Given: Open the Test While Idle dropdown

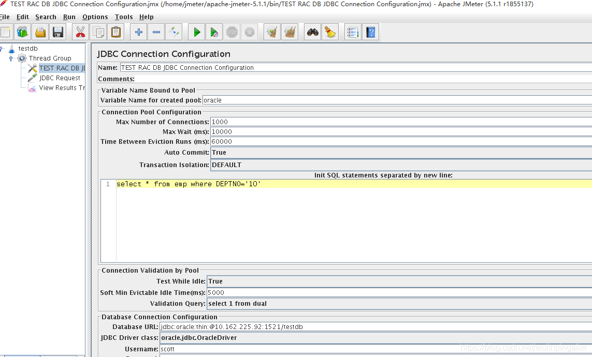Looking at the screenshot, I should (x=399, y=281).
